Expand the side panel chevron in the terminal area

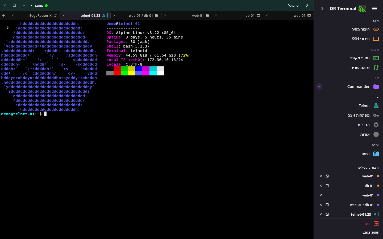(7, 28)
